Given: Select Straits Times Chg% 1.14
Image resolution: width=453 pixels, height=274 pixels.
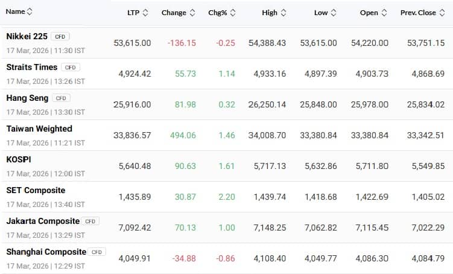Looking at the screenshot, I should (x=227, y=74).
